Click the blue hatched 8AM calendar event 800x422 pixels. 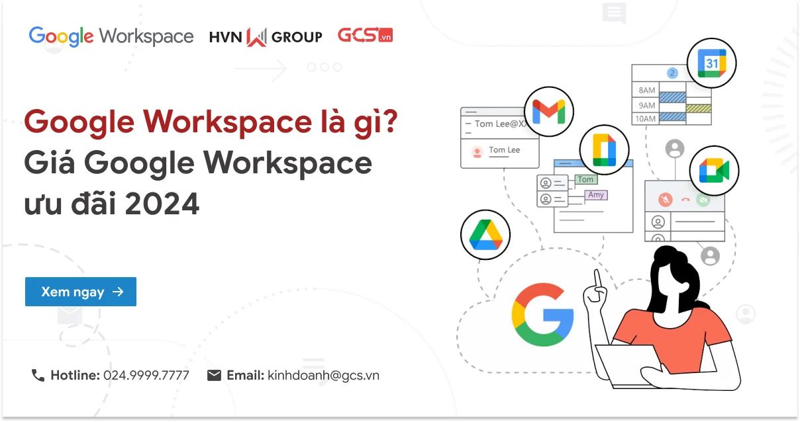[672, 97]
